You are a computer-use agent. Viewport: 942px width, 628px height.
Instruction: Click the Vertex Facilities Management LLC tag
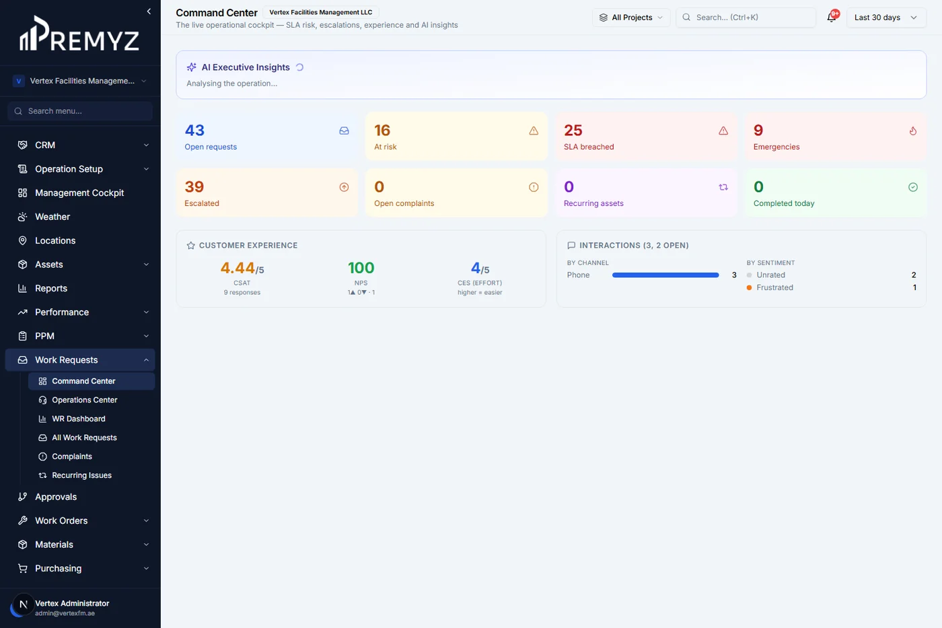coord(321,12)
